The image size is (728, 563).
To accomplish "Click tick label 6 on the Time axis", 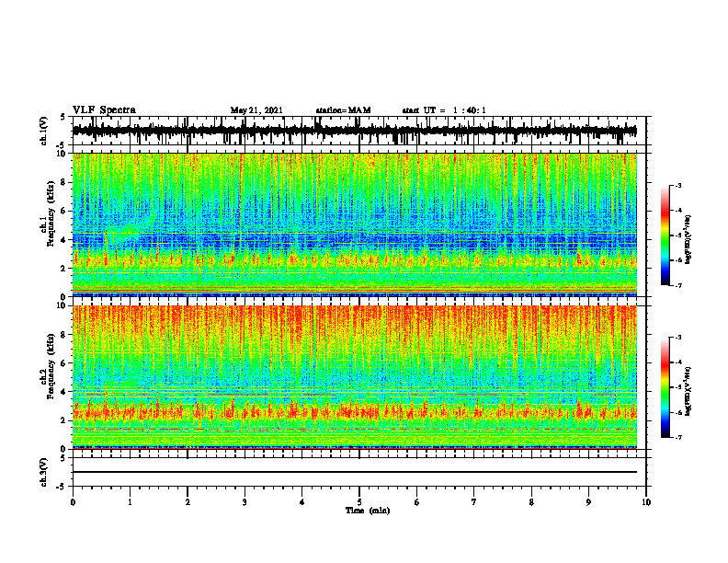I will pyautogui.click(x=417, y=502).
